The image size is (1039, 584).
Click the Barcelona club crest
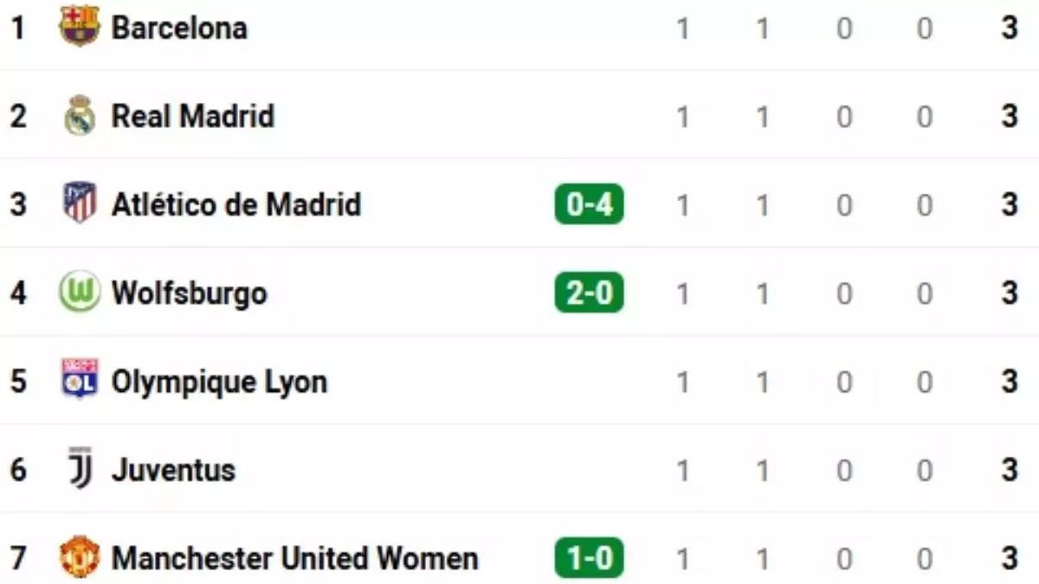coord(79,27)
